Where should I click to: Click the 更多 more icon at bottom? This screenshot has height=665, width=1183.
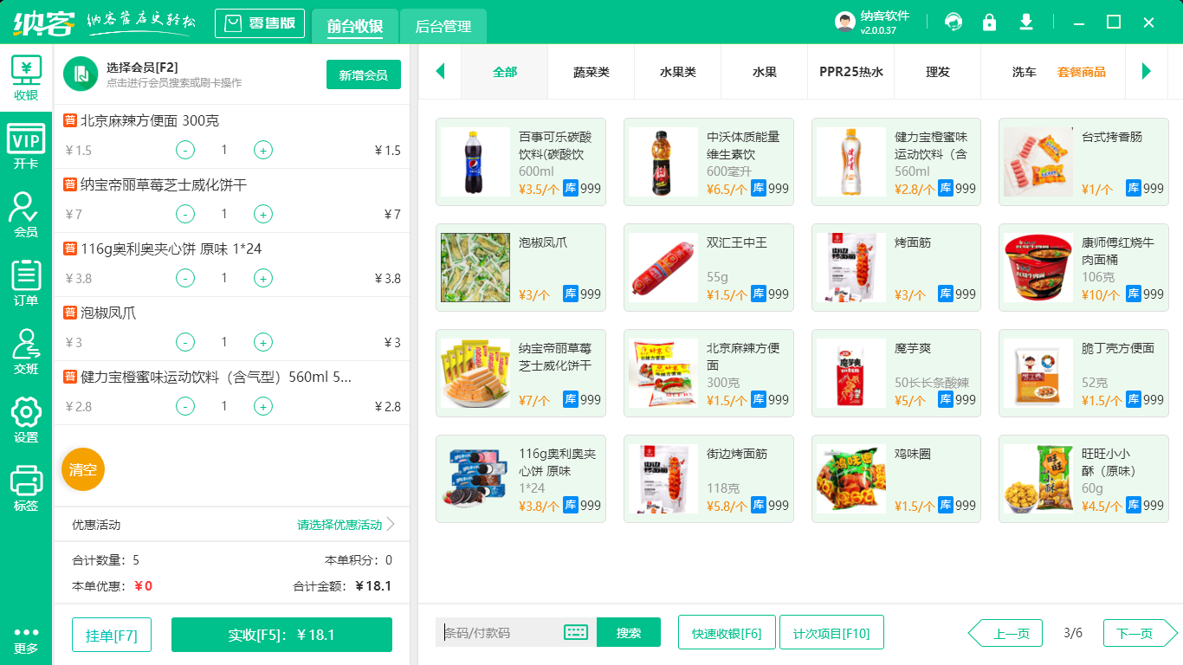[x=26, y=636]
